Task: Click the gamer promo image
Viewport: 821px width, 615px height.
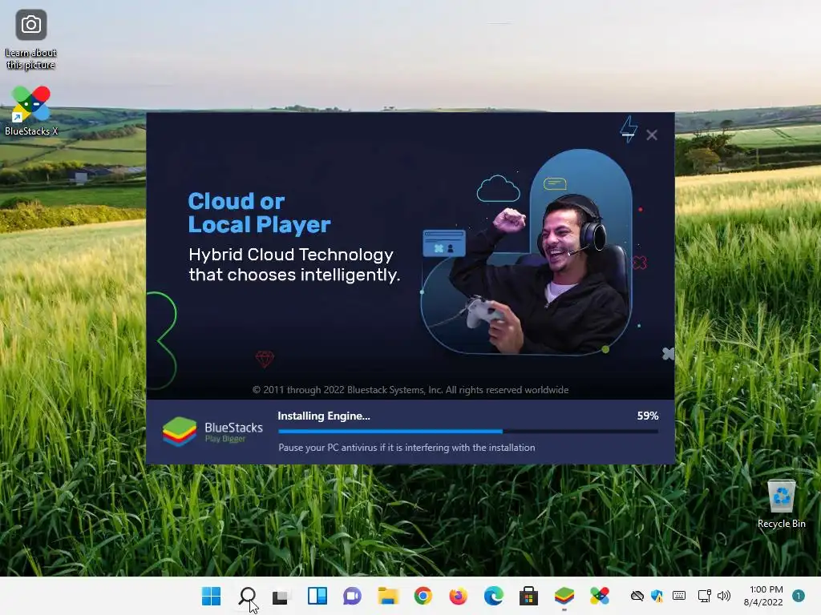Action: click(x=526, y=252)
